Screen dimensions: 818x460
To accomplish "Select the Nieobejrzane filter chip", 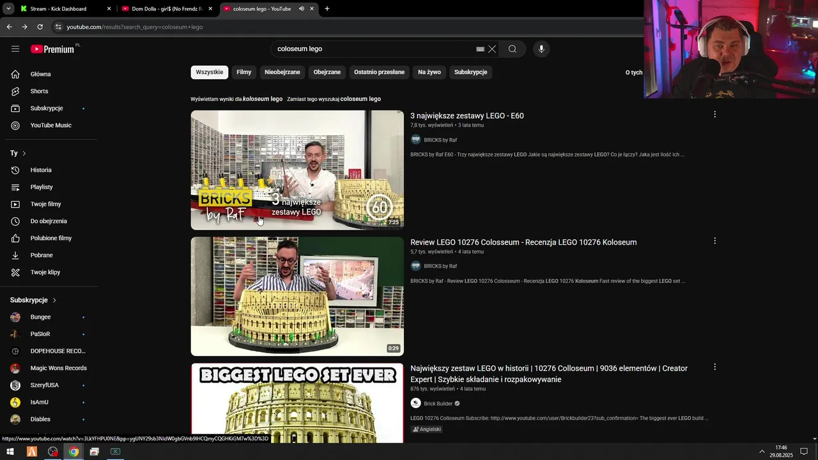I will (x=282, y=72).
